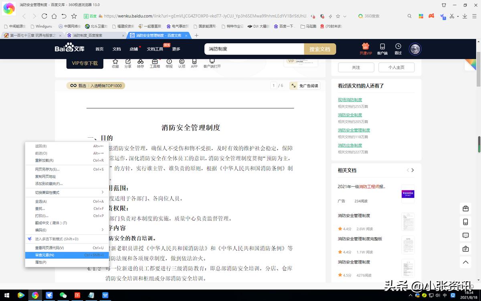Share the document via the 分享 icon
The width and height of the screenshot is (481, 301).
(x=128, y=64)
